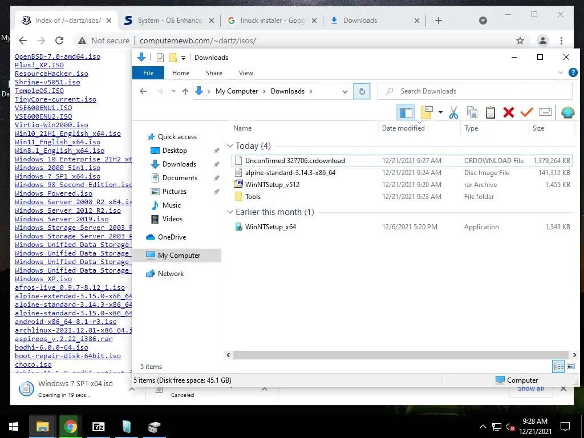
Task: Open 7-Zip from taskbar
Action: click(x=98, y=427)
